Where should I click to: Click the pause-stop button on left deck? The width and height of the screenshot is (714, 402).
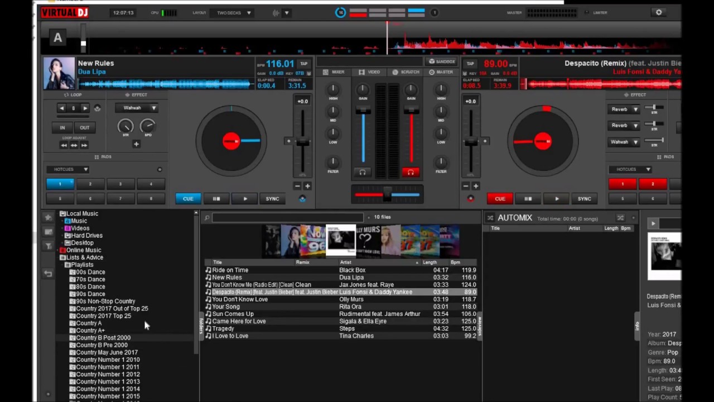coord(216,199)
